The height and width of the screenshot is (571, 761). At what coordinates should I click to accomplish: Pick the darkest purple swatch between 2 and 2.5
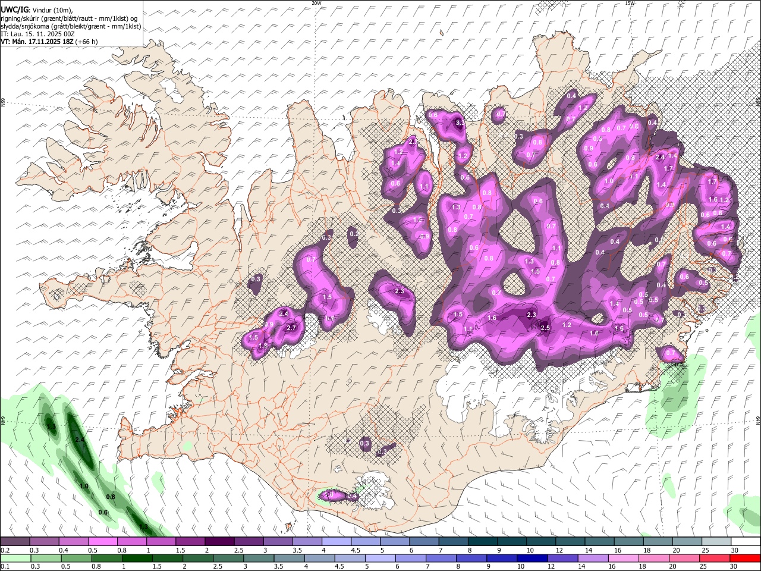[219, 542]
